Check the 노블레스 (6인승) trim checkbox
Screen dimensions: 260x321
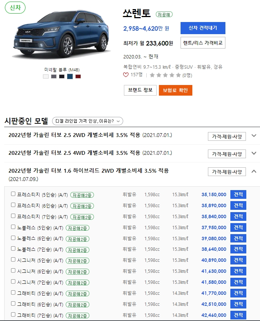coord(13,238)
